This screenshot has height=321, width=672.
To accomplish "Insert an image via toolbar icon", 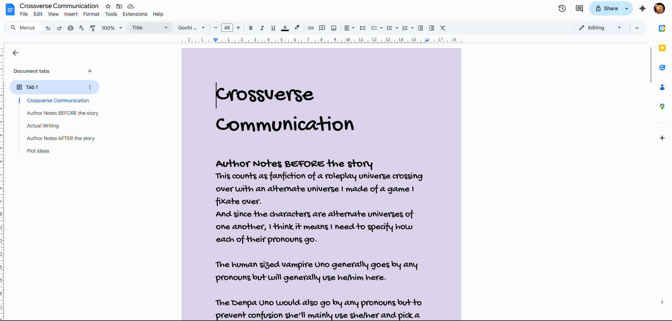I will (x=334, y=28).
